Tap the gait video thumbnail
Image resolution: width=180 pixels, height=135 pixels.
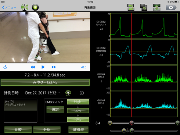pyautogui.click(x=45, y=37)
